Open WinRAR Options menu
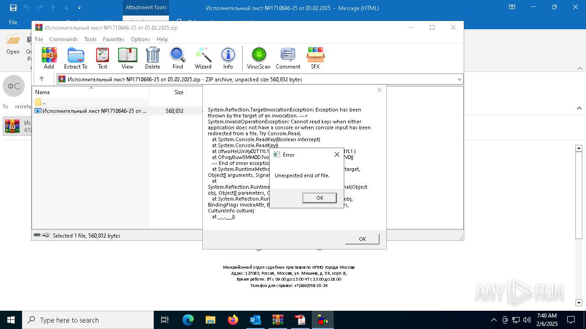 (x=141, y=39)
